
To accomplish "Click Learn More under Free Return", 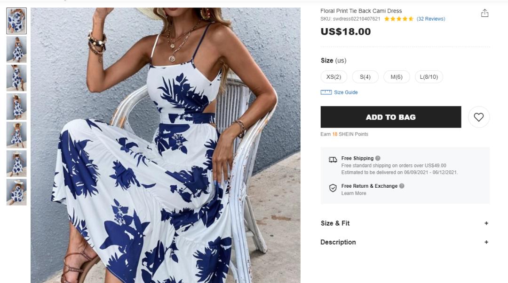I will [353, 193].
